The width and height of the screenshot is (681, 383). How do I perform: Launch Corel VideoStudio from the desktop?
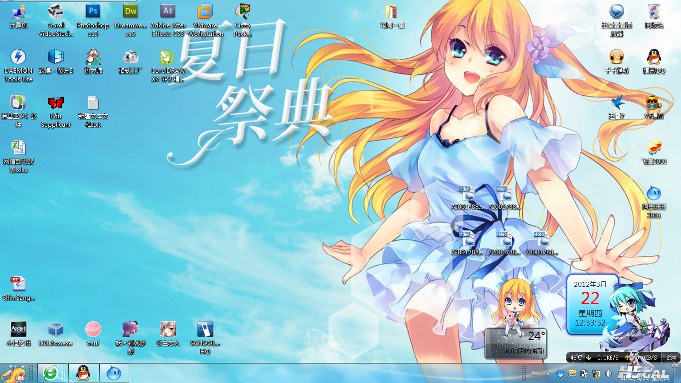click(56, 20)
